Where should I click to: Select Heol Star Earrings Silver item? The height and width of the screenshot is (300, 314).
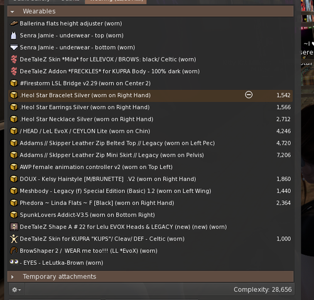point(150,107)
